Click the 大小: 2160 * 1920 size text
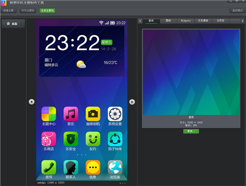246x186 pixels. point(191,122)
